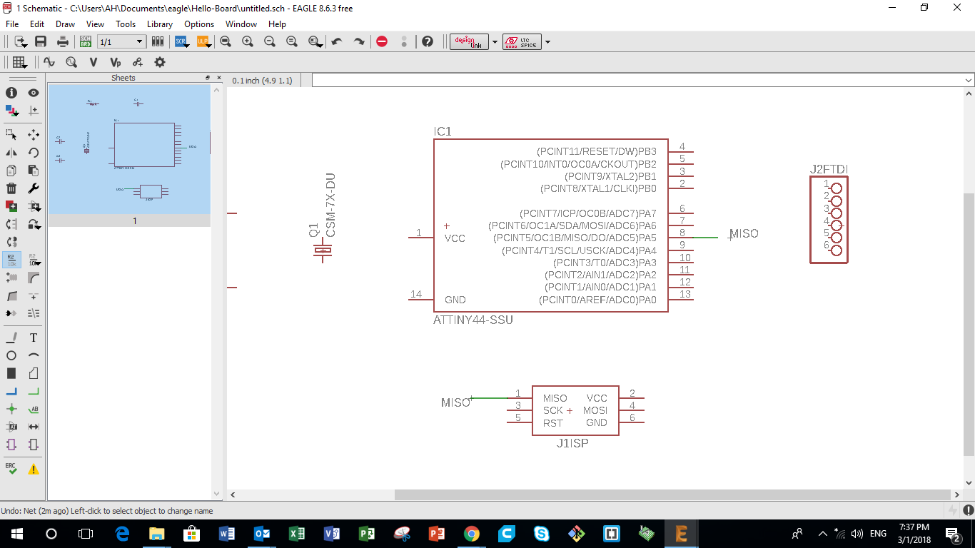Viewport: 975px width, 548px height.
Task: Select the Bus drawing tool (blue)
Action: coord(11,391)
